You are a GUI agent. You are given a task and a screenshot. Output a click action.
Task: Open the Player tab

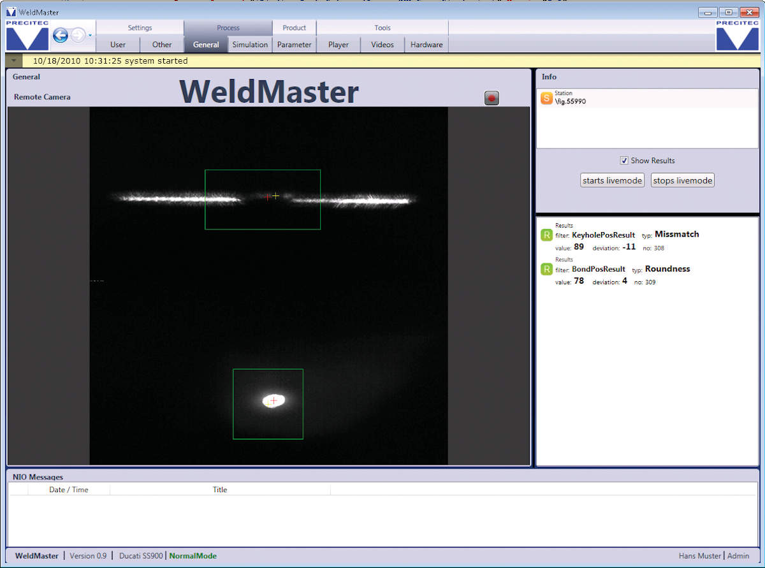pos(339,45)
